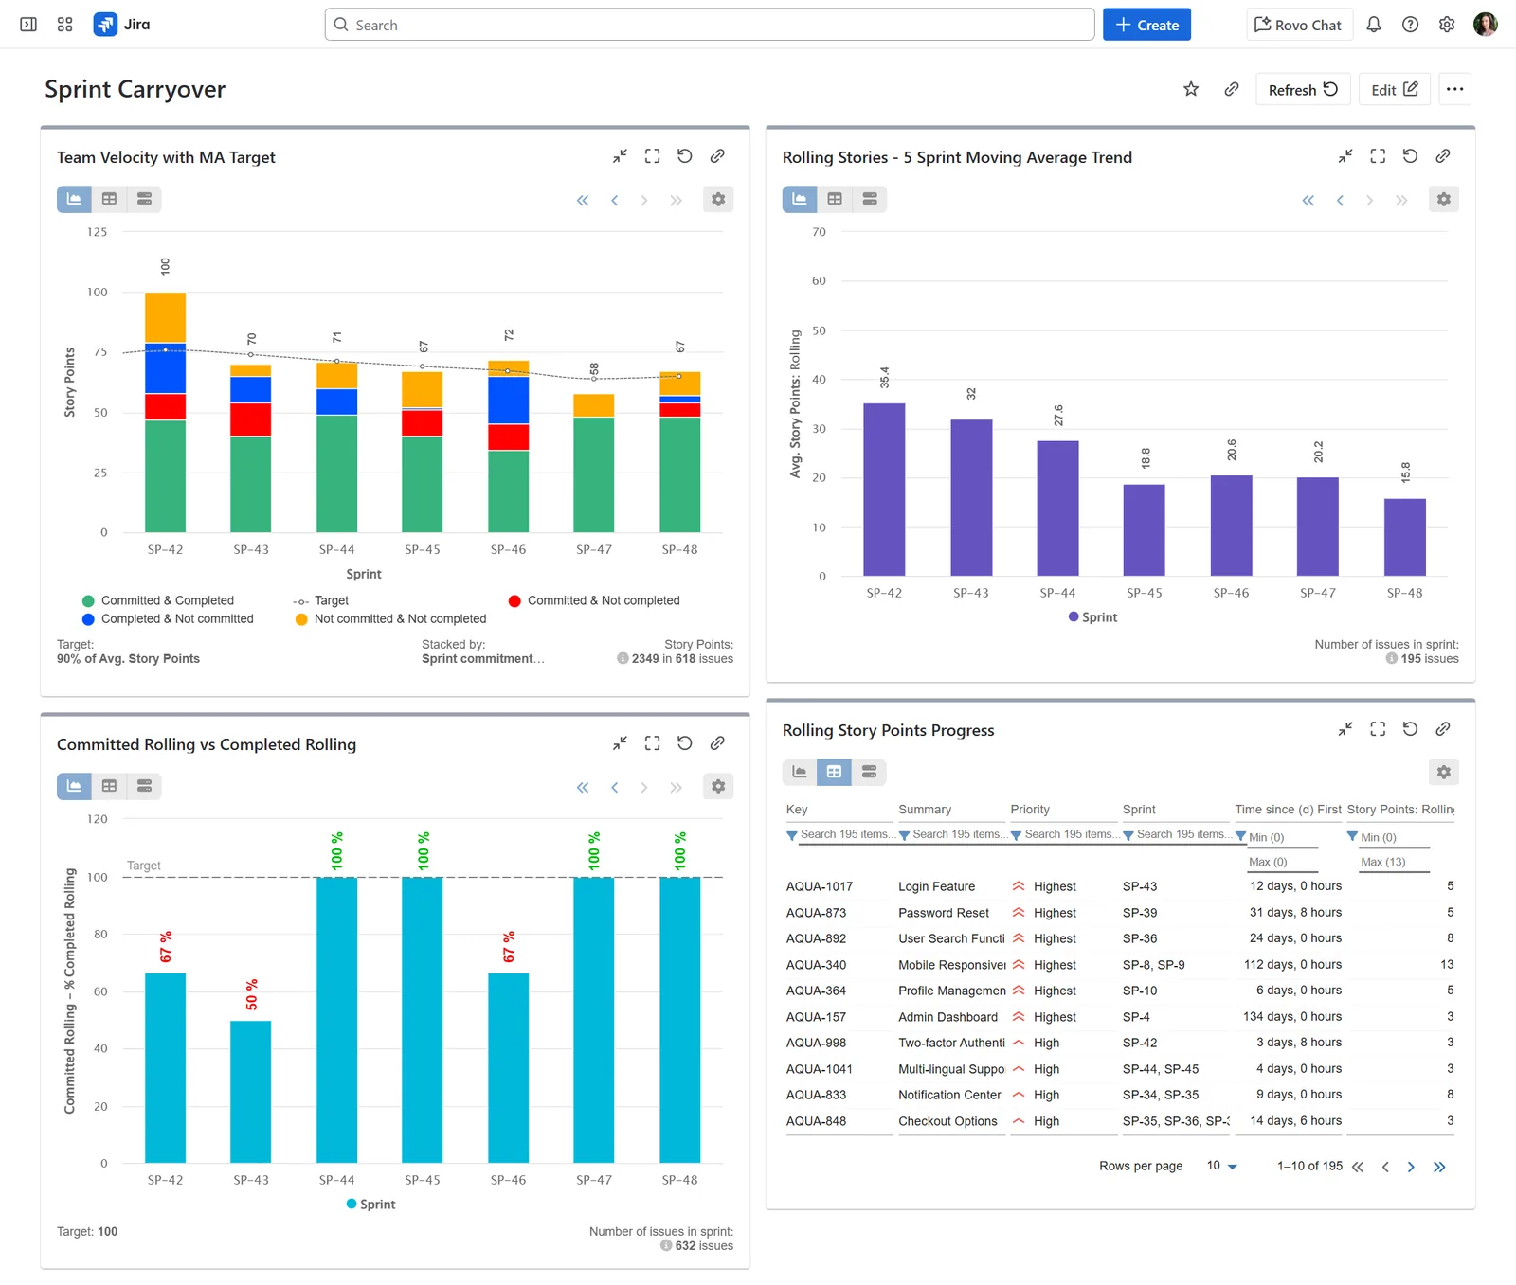Refresh the dashboard
Screen dimensions: 1516x1285
[x=1303, y=89]
